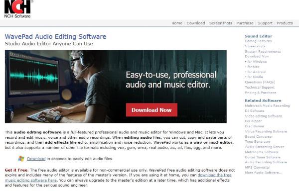Open sidebar Screenshots link under Sound Editor
Screen dimensions: 299x193
point(255,46)
